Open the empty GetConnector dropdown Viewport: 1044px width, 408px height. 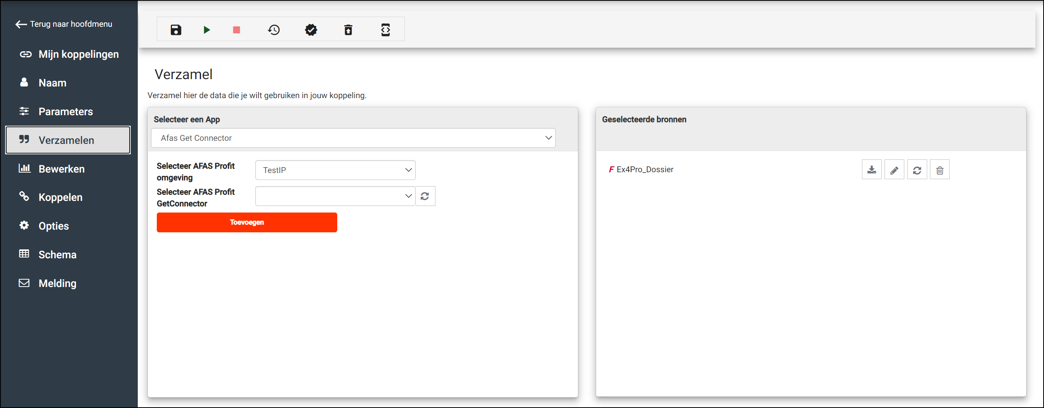pos(335,196)
